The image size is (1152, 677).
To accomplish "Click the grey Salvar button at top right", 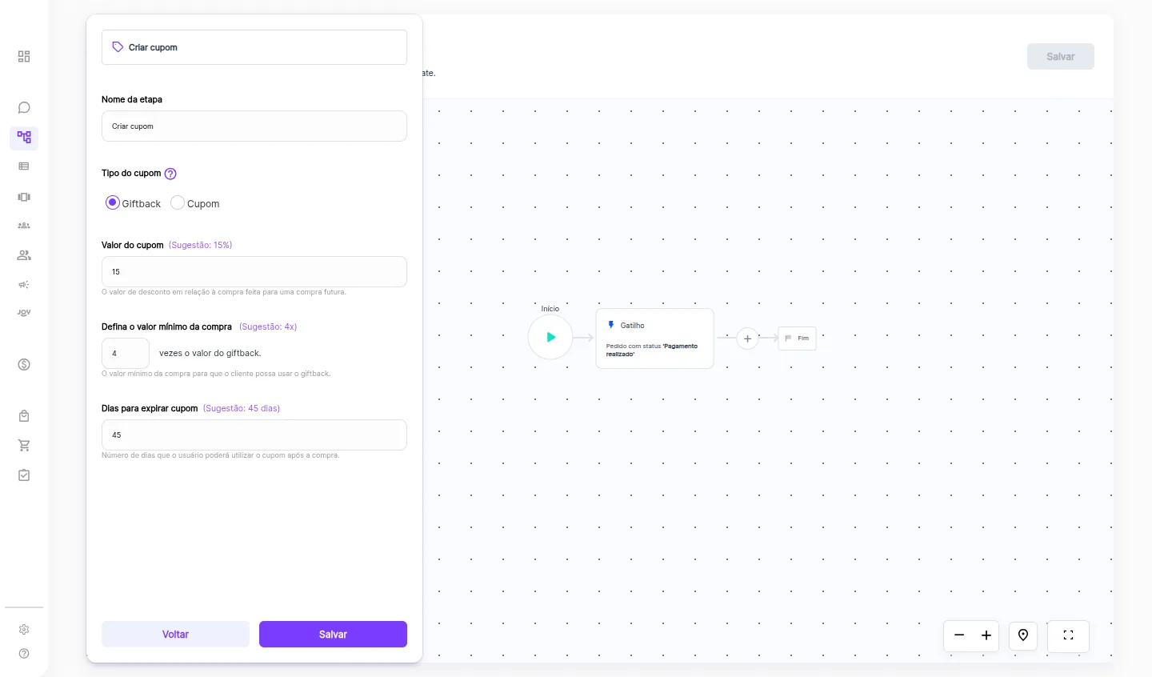I will tap(1061, 56).
